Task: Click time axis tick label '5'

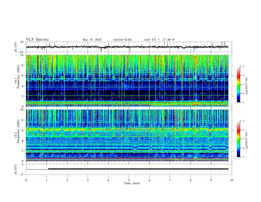Action: [129, 180]
